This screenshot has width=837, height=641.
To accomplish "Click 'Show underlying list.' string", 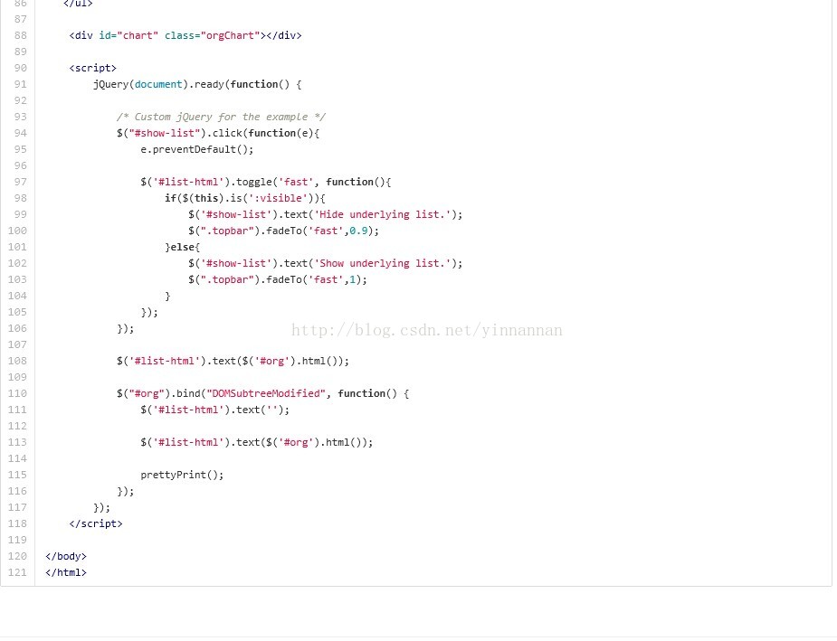I will 382,263.
